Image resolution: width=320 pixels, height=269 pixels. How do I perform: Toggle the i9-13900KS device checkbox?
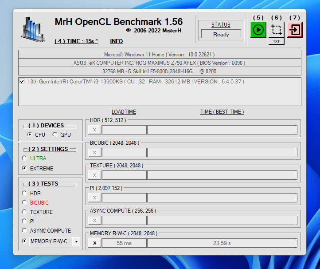click(22, 81)
